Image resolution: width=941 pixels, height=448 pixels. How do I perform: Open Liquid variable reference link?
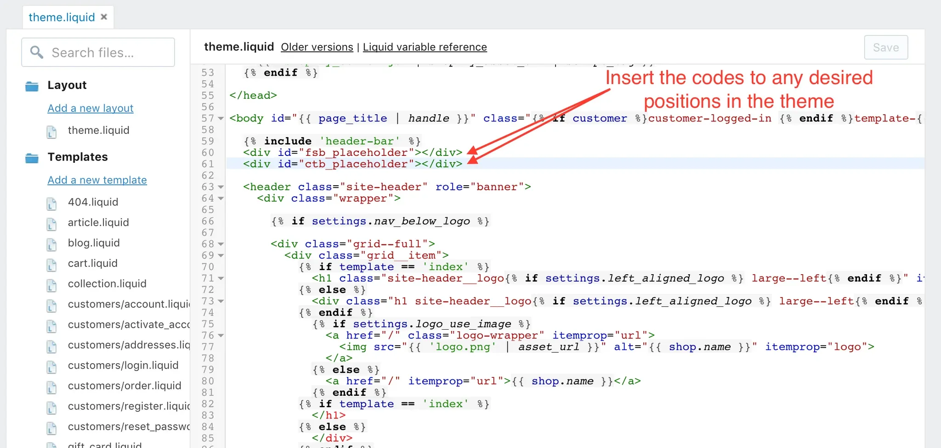pos(425,47)
